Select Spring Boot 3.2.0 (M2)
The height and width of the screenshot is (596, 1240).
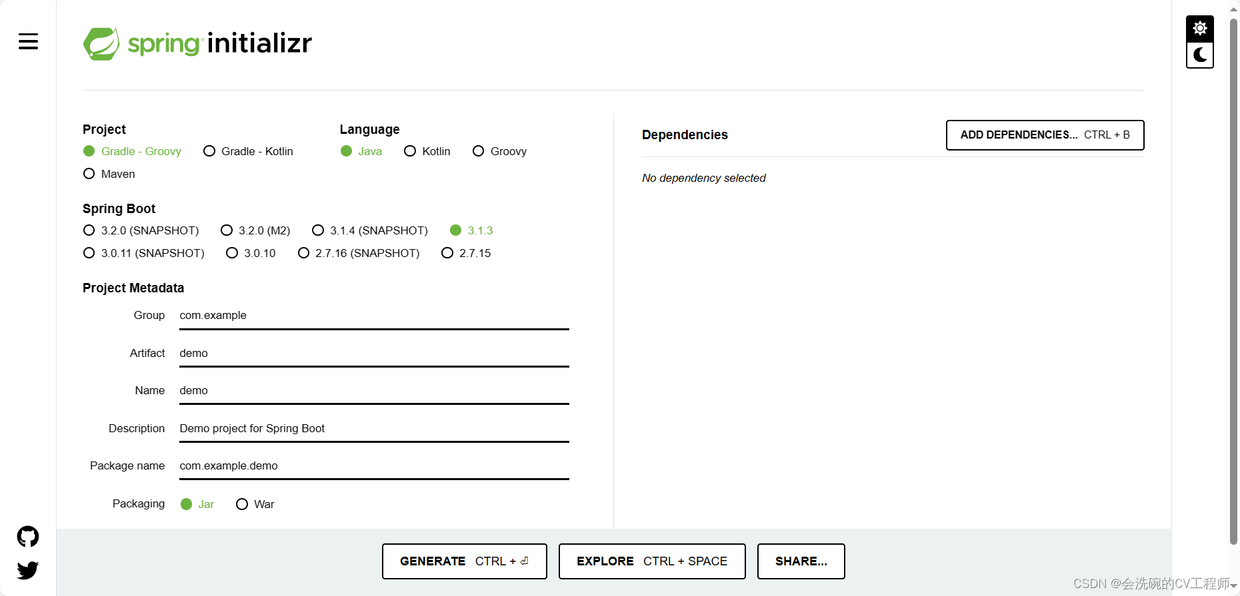coord(255,230)
